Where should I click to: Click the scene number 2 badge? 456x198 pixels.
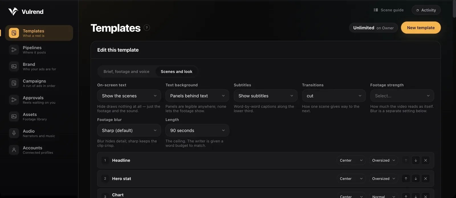pos(105,178)
